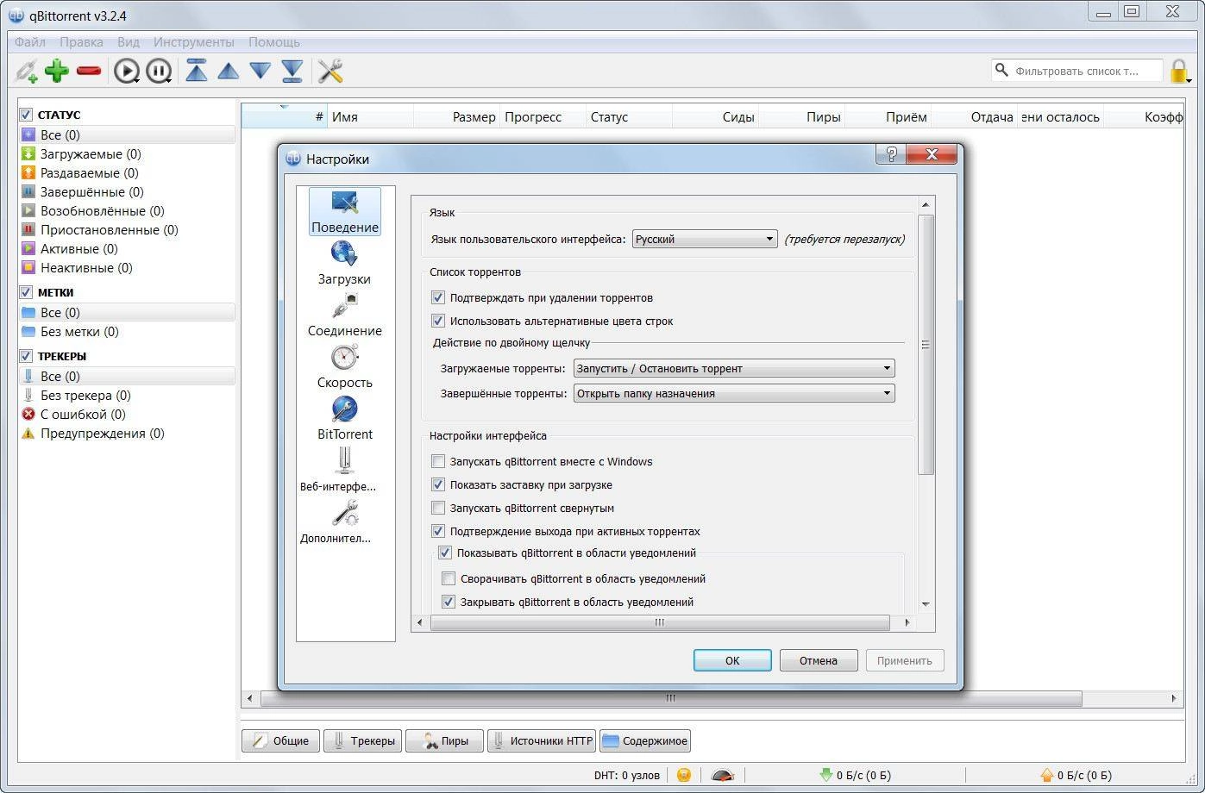Click the speed limit gauge status icon
Viewport: 1205px width, 793px height.
coord(722,775)
